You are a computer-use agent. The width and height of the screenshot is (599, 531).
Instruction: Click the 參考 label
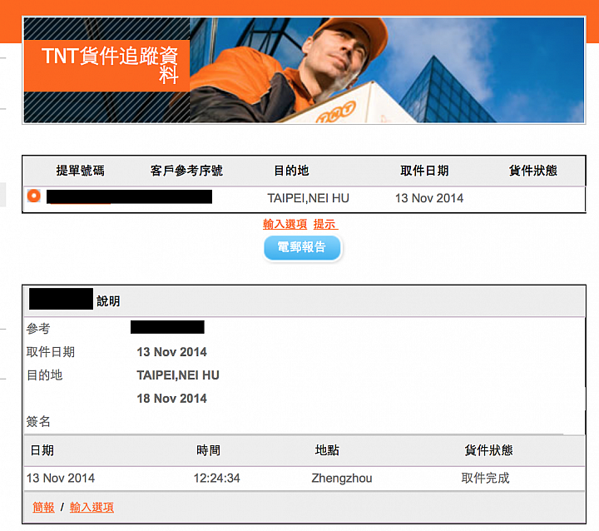click(x=38, y=329)
